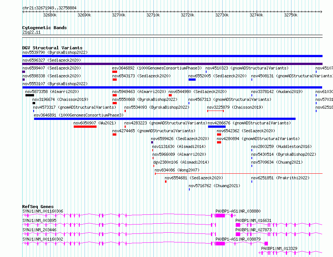Click the red nsv3225879 (Chaisson2019) interval line
This screenshot has width=333, height=257.
pyautogui.click(x=216, y=111)
